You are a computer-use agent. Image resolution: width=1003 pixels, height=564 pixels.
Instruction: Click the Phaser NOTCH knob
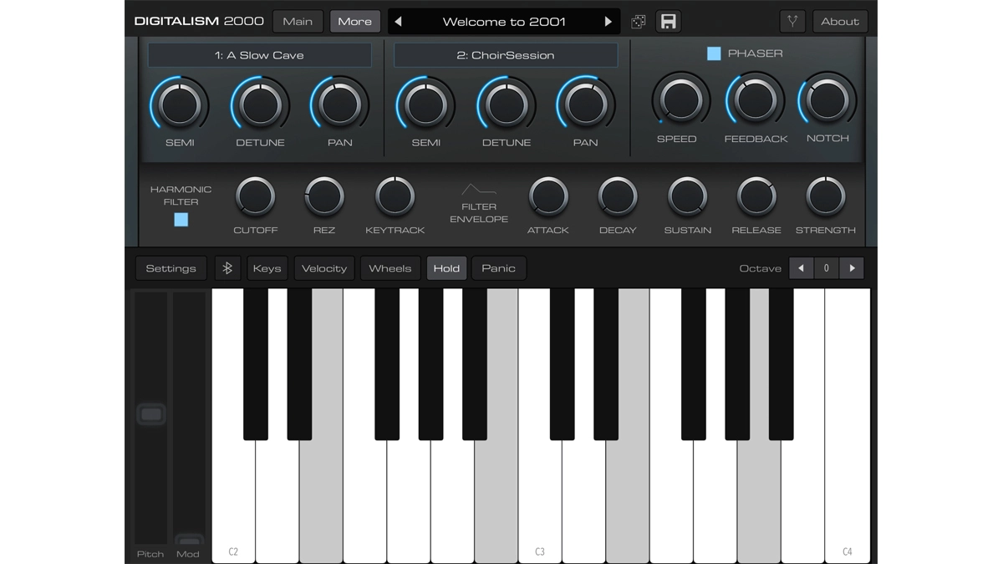pos(827,100)
